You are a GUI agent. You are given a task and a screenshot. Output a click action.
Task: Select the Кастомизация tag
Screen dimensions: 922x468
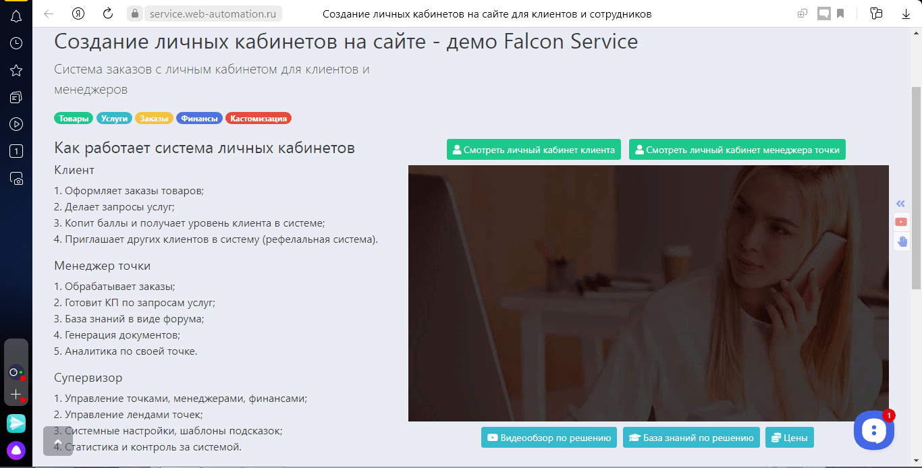pos(259,119)
